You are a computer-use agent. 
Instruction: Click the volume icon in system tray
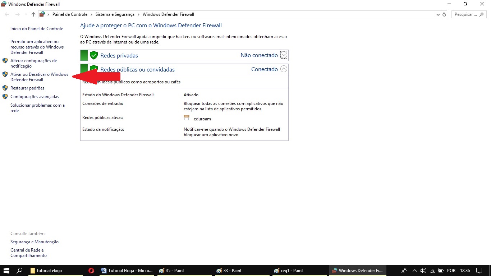click(423, 271)
